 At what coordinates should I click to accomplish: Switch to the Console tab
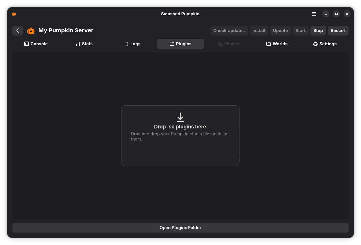coord(36,44)
